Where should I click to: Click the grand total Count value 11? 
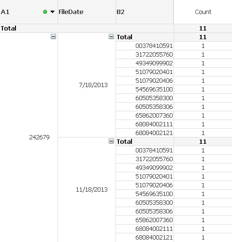click(x=203, y=29)
